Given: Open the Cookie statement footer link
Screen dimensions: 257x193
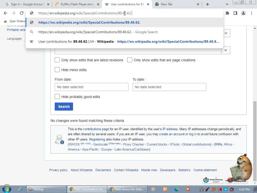Looking at the screenshot, I should (205, 170).
